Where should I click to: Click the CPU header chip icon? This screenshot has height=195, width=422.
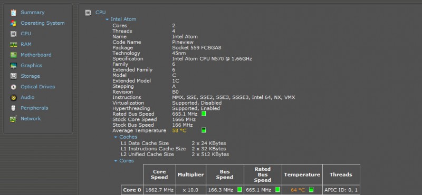(x=88, y=13)
